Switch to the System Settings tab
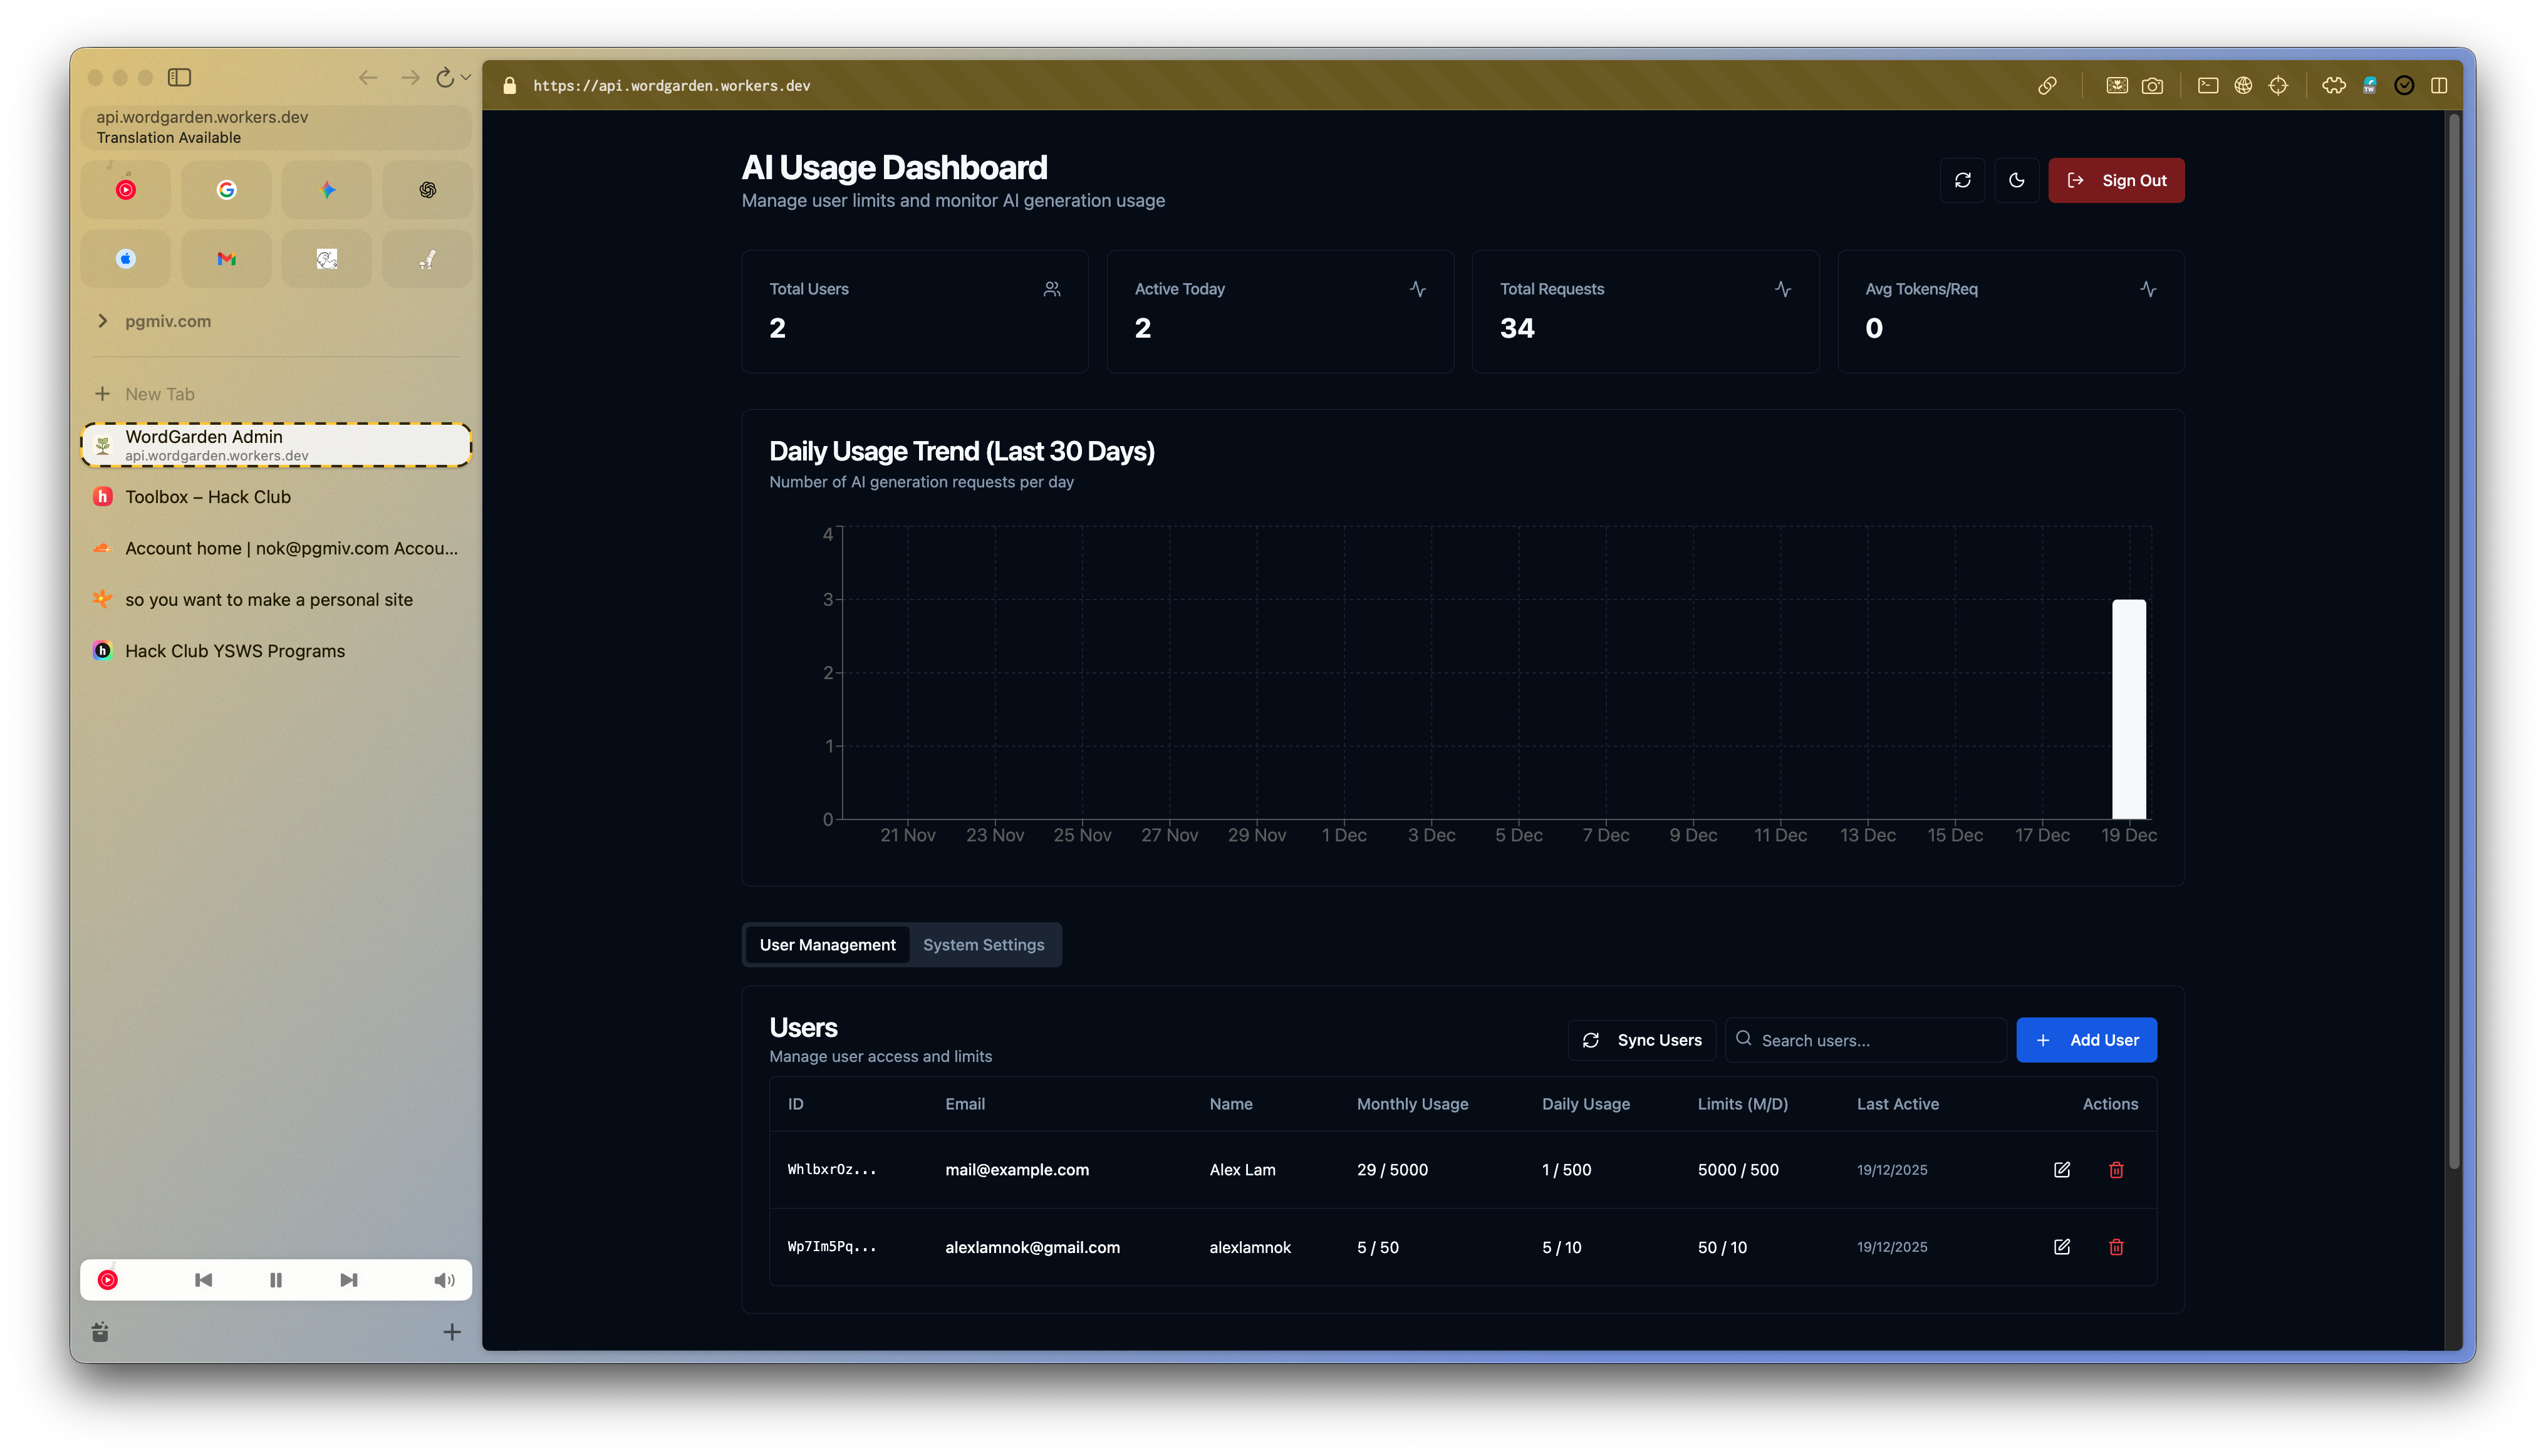2546x1456 pixels. click(x=983, y=945)
